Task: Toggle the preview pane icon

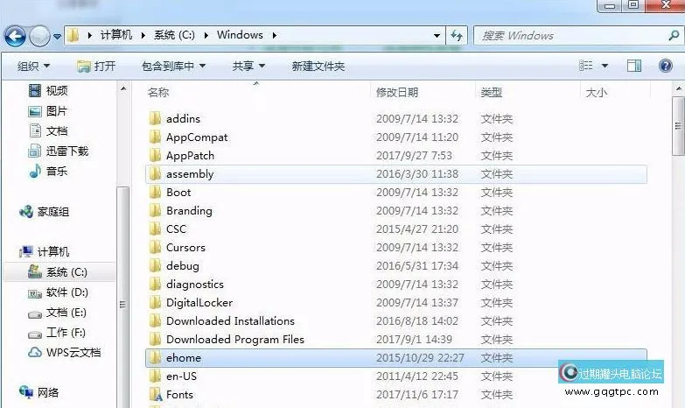Action: coord(634,66)
